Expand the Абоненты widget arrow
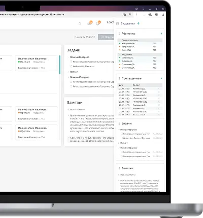 (161, 34)
